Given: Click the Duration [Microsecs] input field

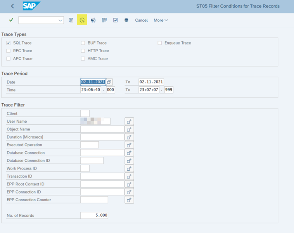Looking at the screenshot, I should click(102, 137).
